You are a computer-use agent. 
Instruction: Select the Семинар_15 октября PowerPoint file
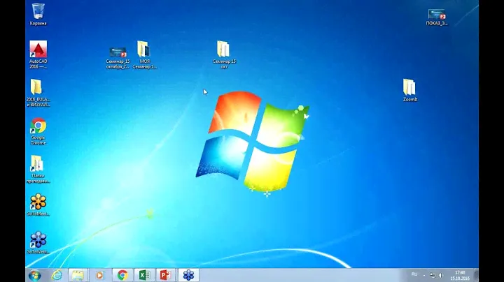[118, 52]
